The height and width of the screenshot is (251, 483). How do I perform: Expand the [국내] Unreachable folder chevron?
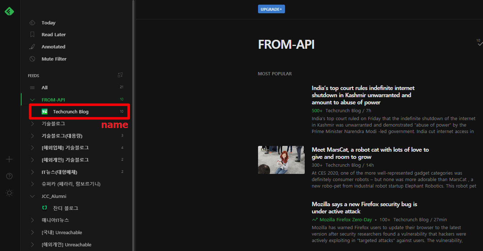[x=32, y=232]
